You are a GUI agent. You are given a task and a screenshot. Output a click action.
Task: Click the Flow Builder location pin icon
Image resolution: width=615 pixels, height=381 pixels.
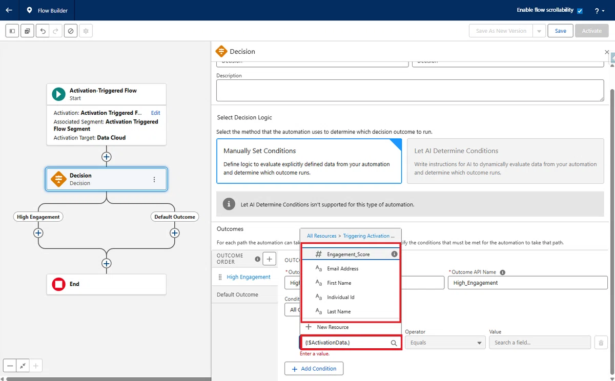(x=29, y=10)
